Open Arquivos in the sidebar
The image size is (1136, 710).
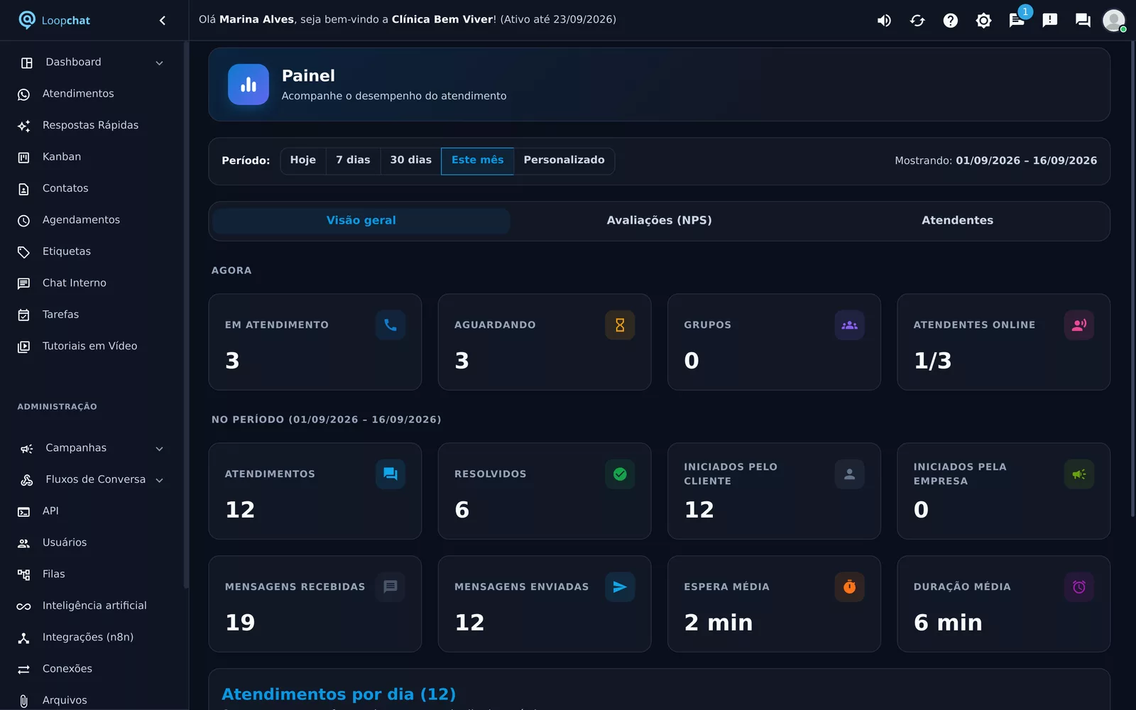pyautogui.click(x=92, y=700)
